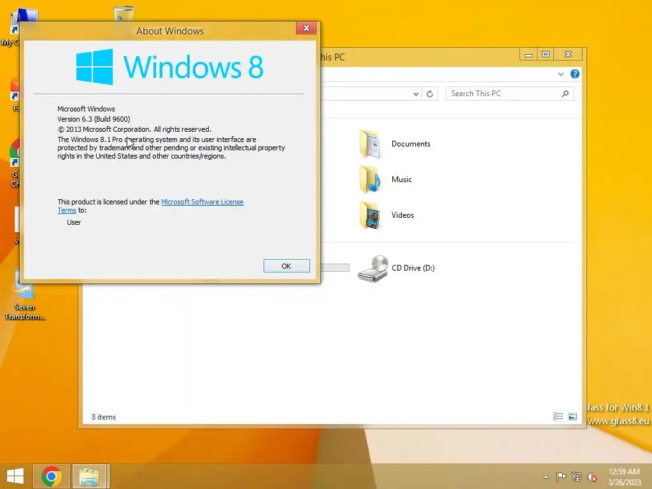The height and width of the screenshot is (489, 652).
Task: Open the clock showing 12:59 AM
Action: (x=624, y=477)
